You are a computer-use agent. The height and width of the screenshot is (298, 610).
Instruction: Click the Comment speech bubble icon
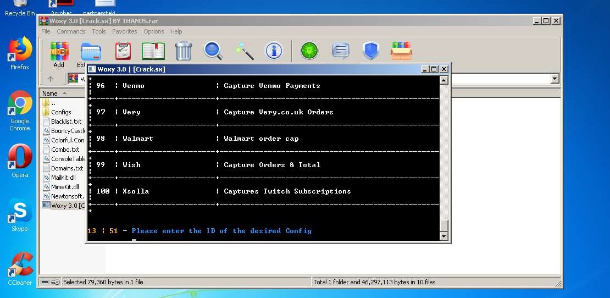pos(340,51)
